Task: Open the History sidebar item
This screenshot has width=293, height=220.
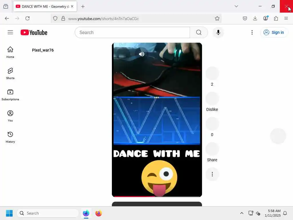Action: click(x=10, y=137)
